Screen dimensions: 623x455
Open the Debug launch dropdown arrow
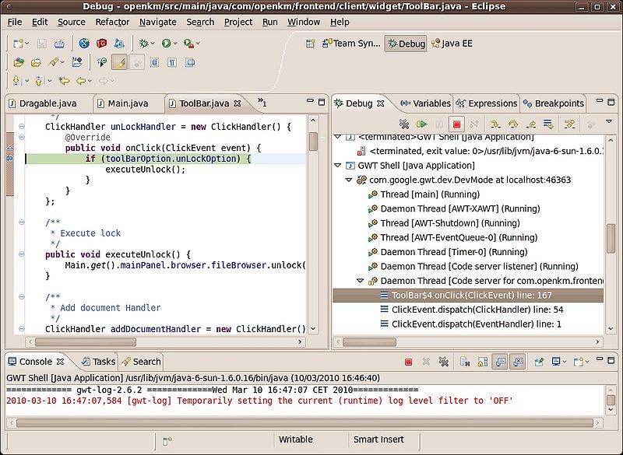[153, 44]
